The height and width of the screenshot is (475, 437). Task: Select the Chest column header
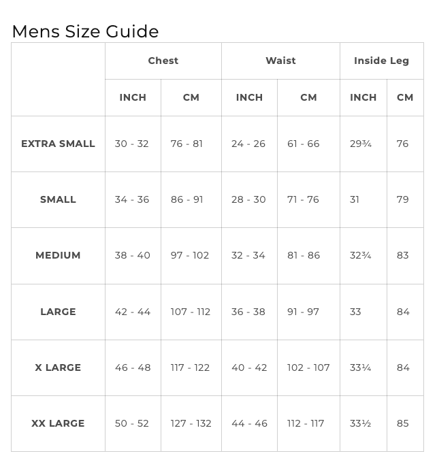pyautogui.click(x=163, y=61)
